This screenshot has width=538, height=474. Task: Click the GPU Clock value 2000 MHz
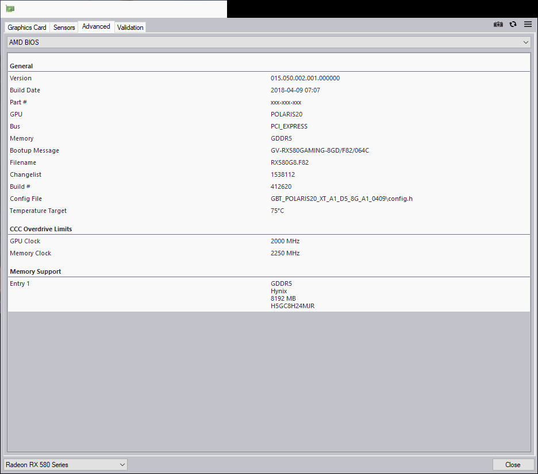pyautogui.click(x=285, y=241)
